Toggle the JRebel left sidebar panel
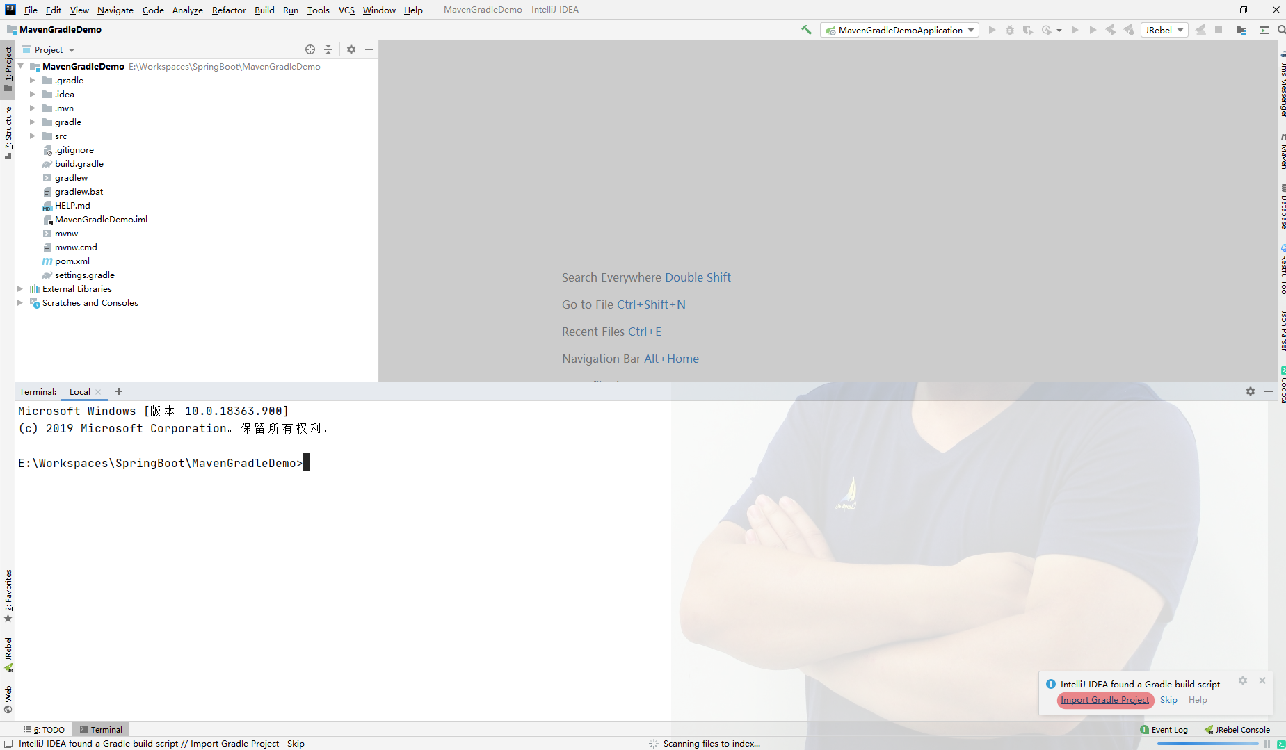Viewport: 1286px width, 750px height. [8, 654]
